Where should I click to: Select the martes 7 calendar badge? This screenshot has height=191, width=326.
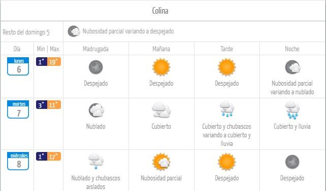[x=18, y=109]
